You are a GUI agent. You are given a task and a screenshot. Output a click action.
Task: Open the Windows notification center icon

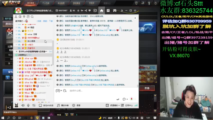click(x=155, y=118)
